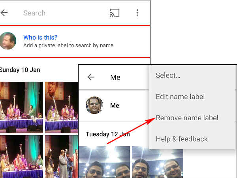Open the three-dot overflow menu
237x178 pixels.
tap(137, 13)
